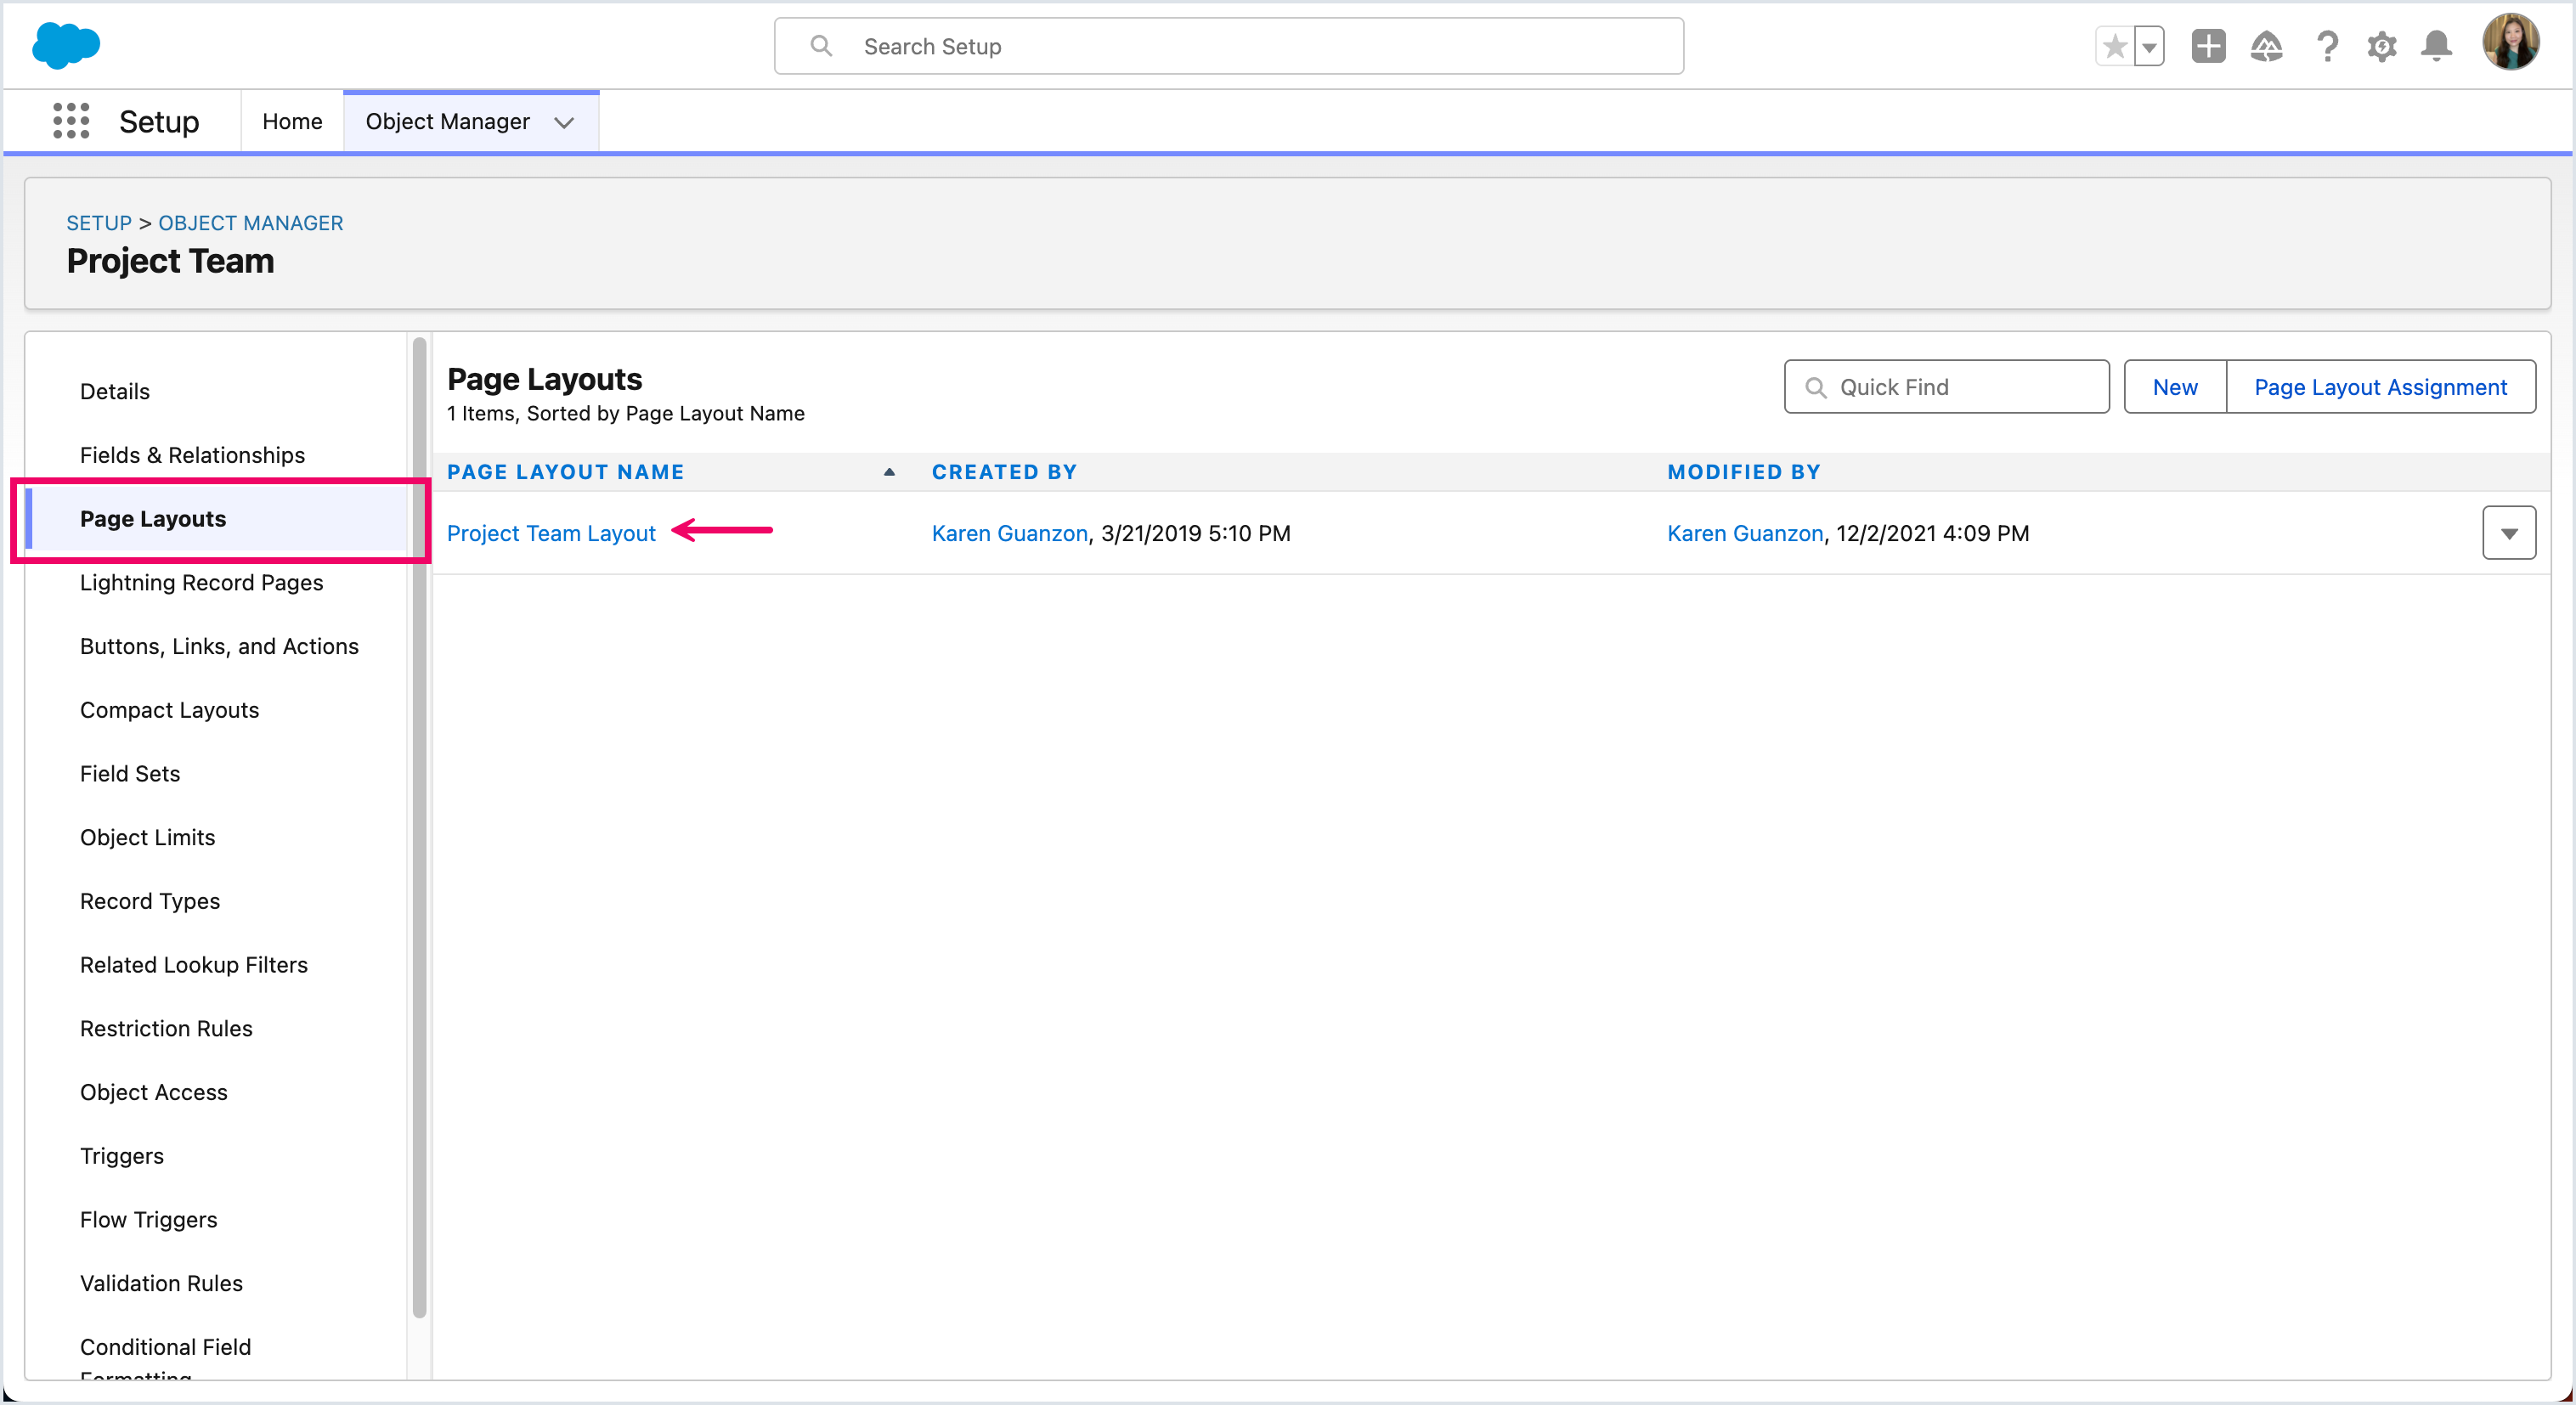Click the sort ascending arrow indicator
This screenshot has height=1405, width=2576.
[889, 472]
